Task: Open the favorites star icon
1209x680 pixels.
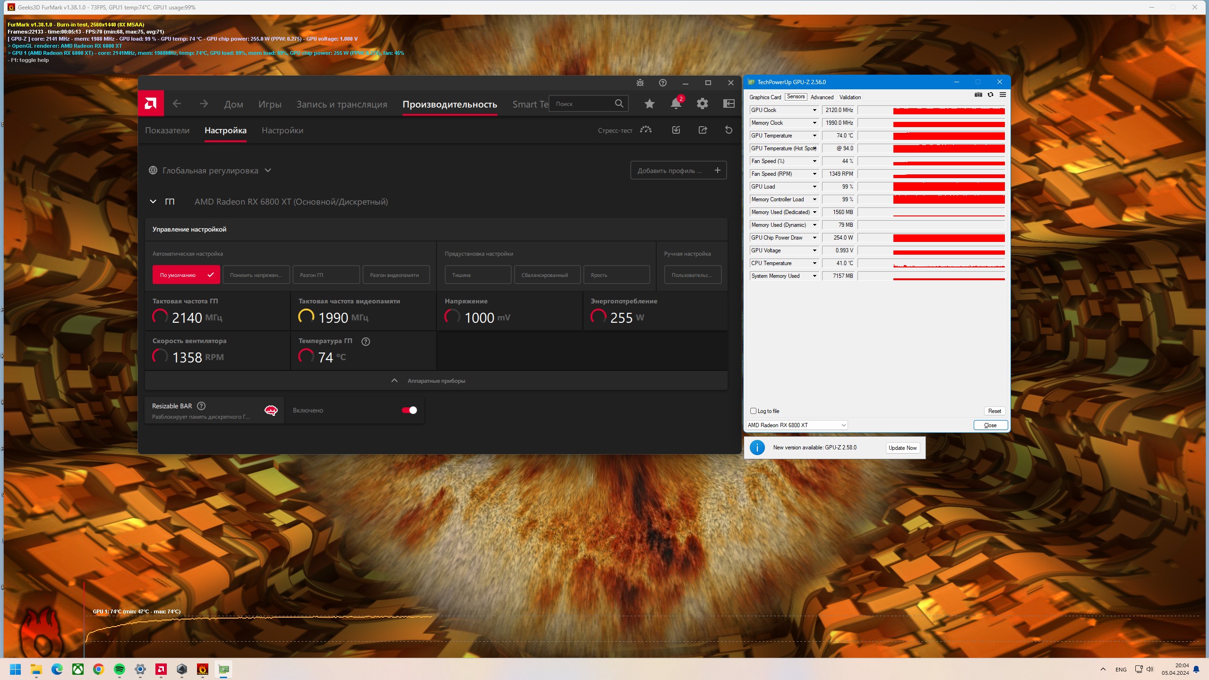Action: [x=650, y=103]
